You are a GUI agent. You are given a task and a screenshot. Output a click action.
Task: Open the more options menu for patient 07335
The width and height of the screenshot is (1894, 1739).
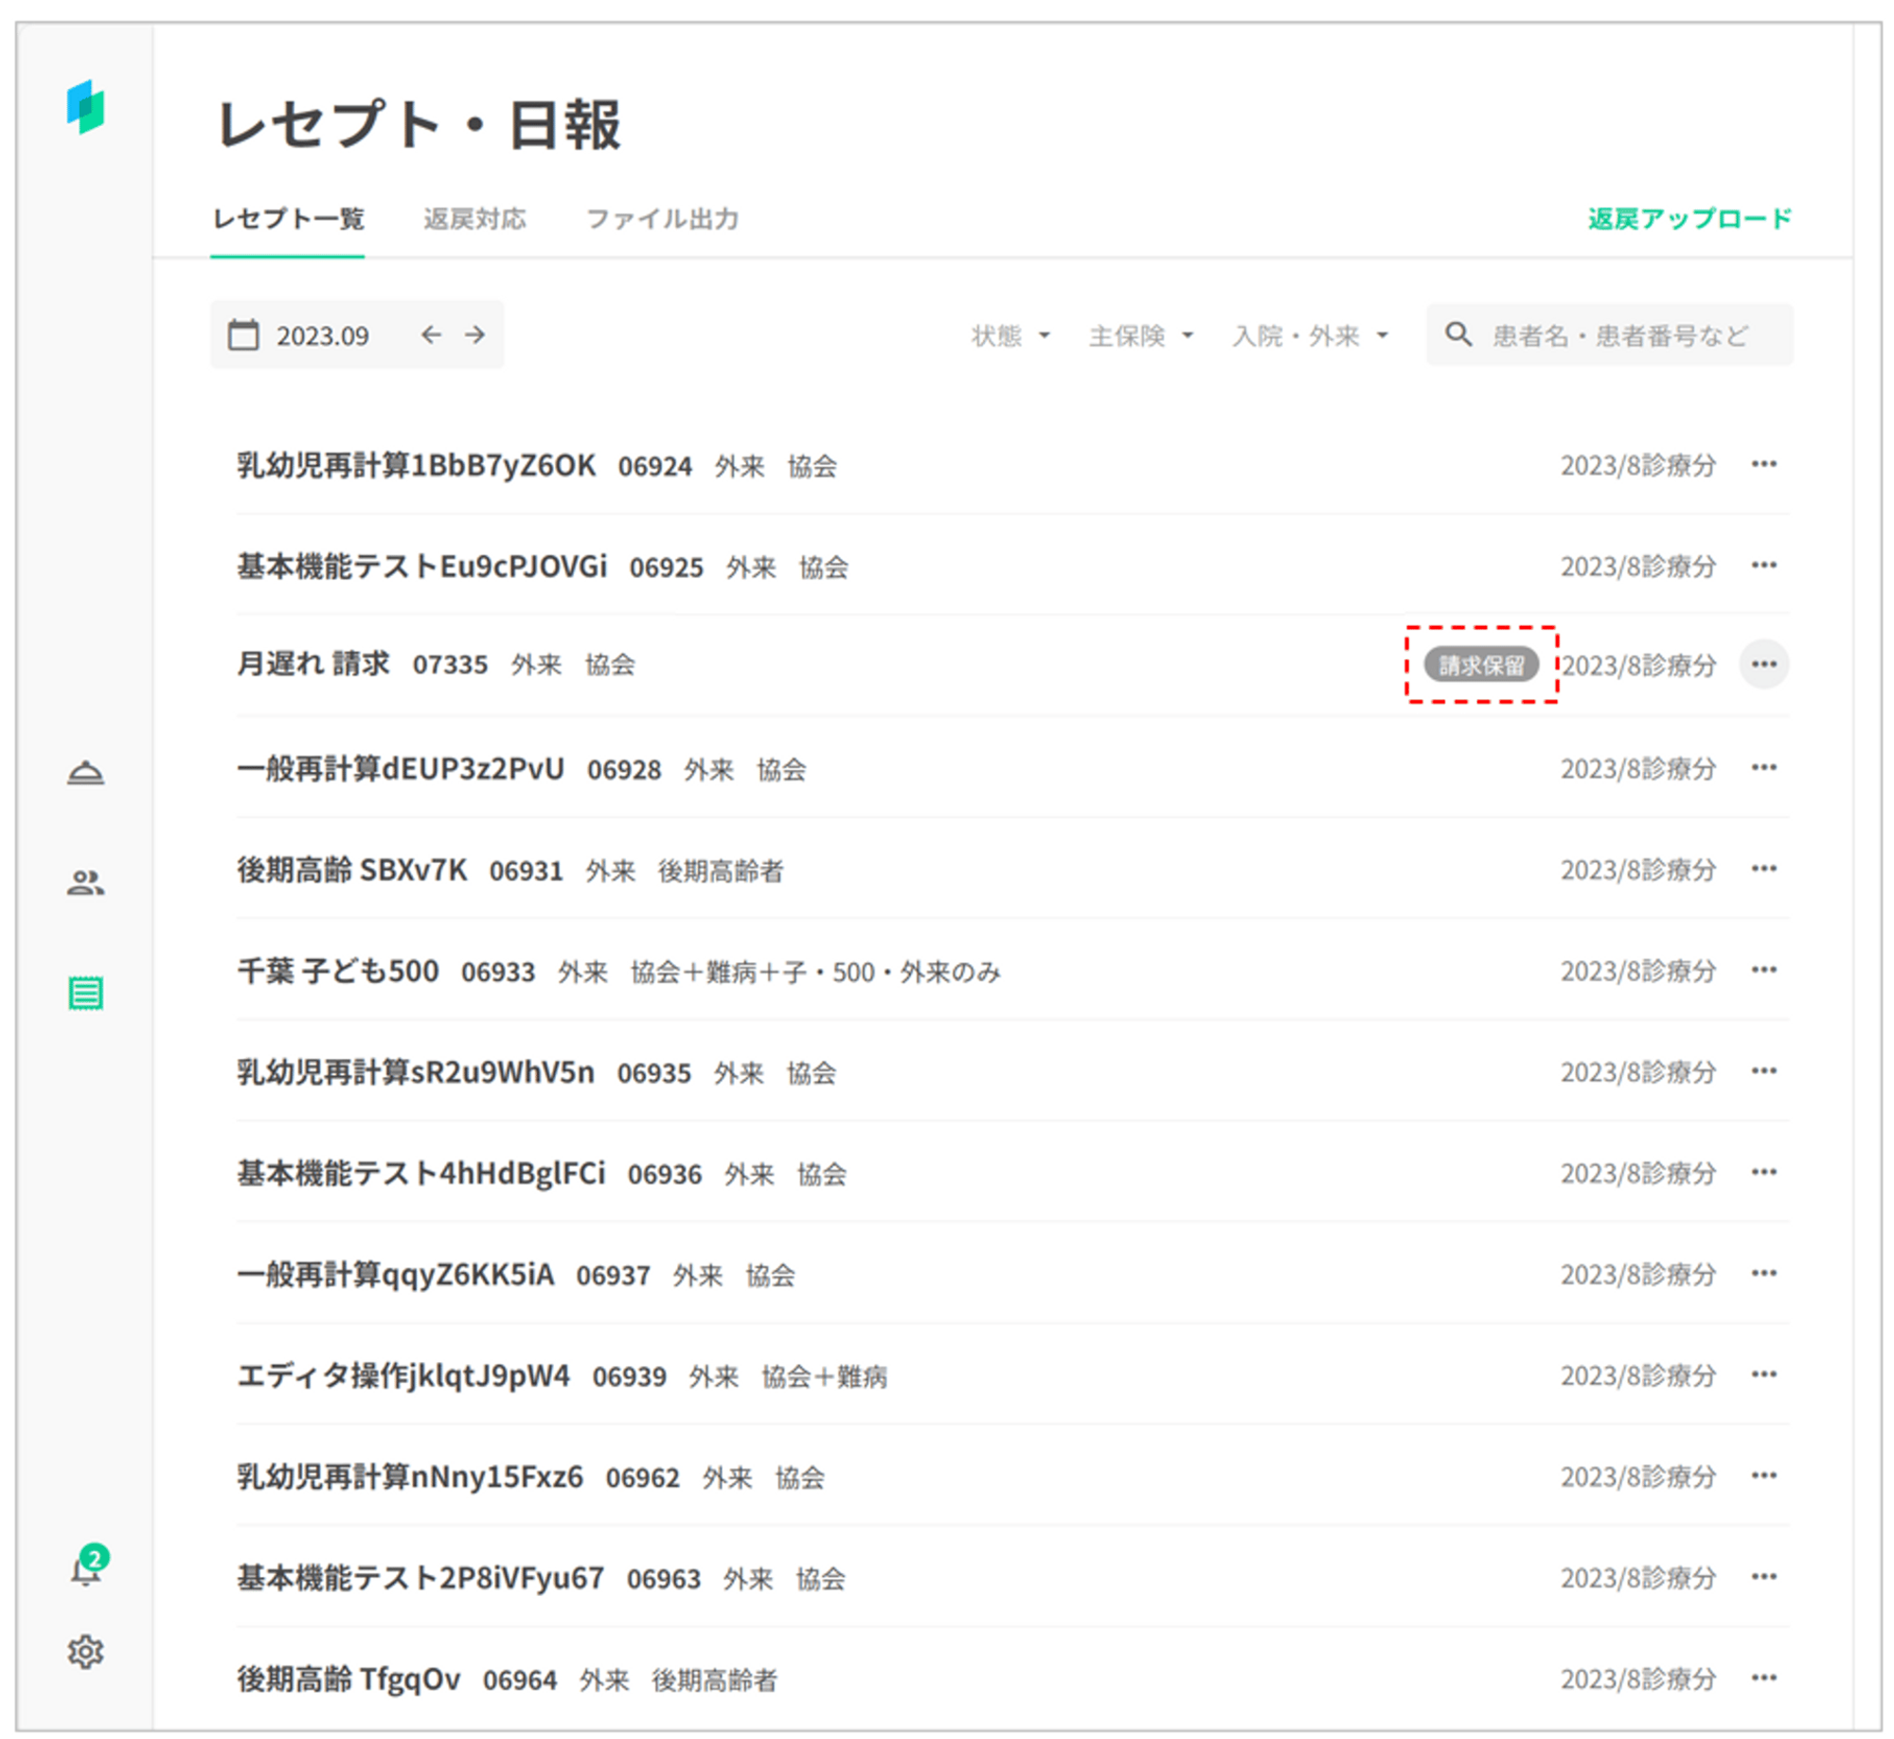(x=1763, y=664)
